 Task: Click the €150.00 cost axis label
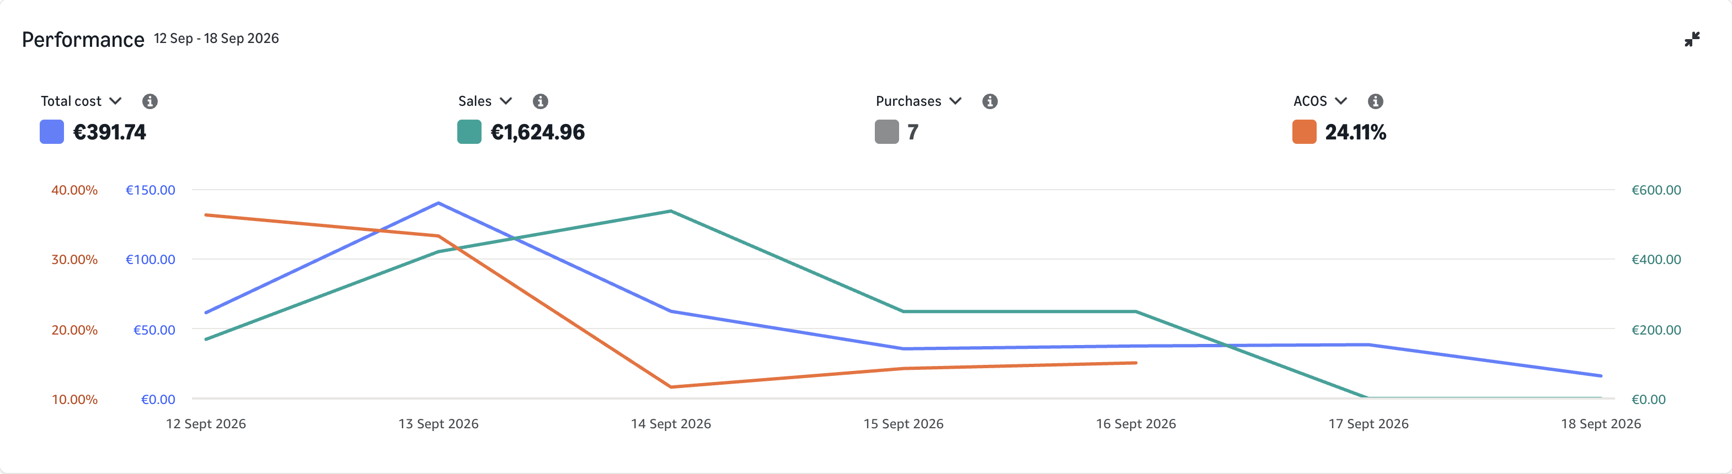(151, 190)
